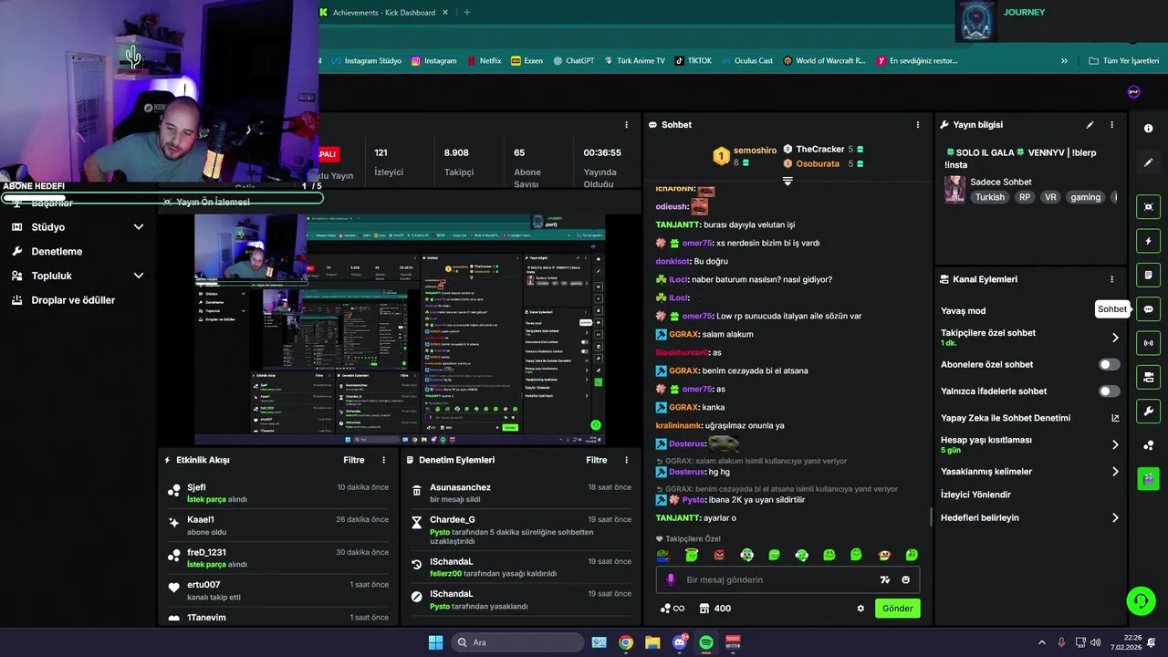
Task: Open the Sohbet panel three-dot menu
Action: (x=918, y=125)
